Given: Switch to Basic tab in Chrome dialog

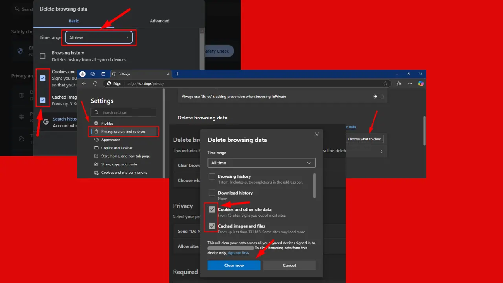Looking at the screenshot, I should pyautogui.click(x=74, y=21).
